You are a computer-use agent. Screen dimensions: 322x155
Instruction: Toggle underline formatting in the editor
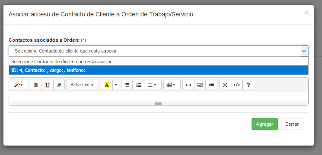(48, 85)
